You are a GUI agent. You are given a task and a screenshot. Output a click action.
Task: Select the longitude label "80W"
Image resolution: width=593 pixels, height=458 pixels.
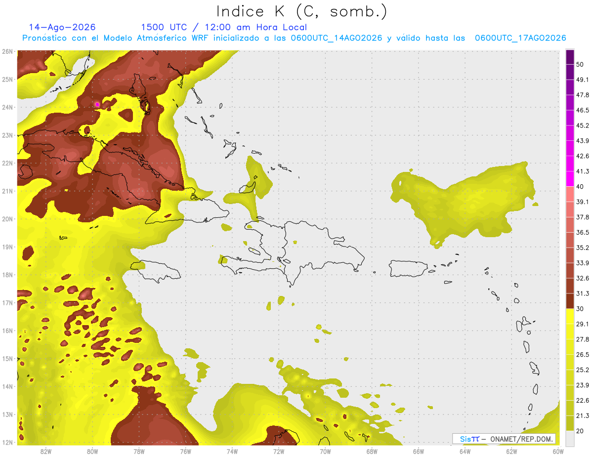click(92, 452)
